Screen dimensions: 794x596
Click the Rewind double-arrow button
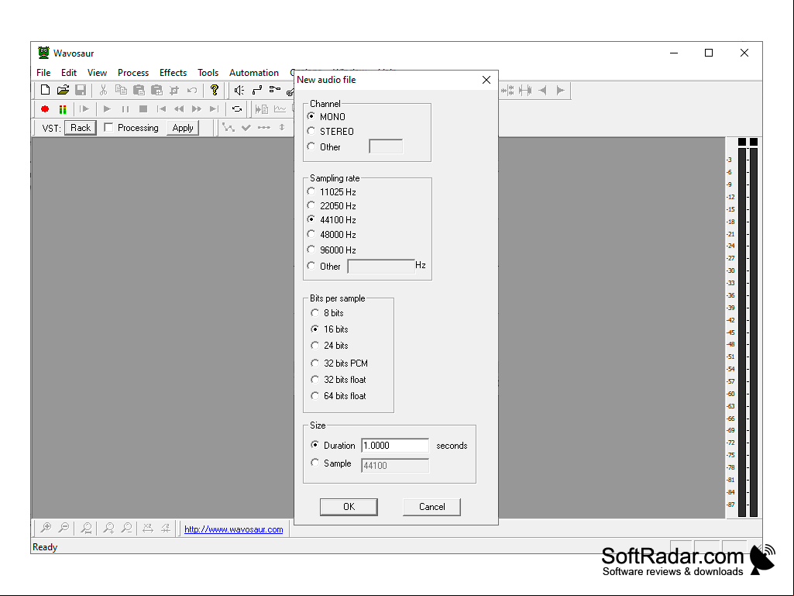(179, 109)
